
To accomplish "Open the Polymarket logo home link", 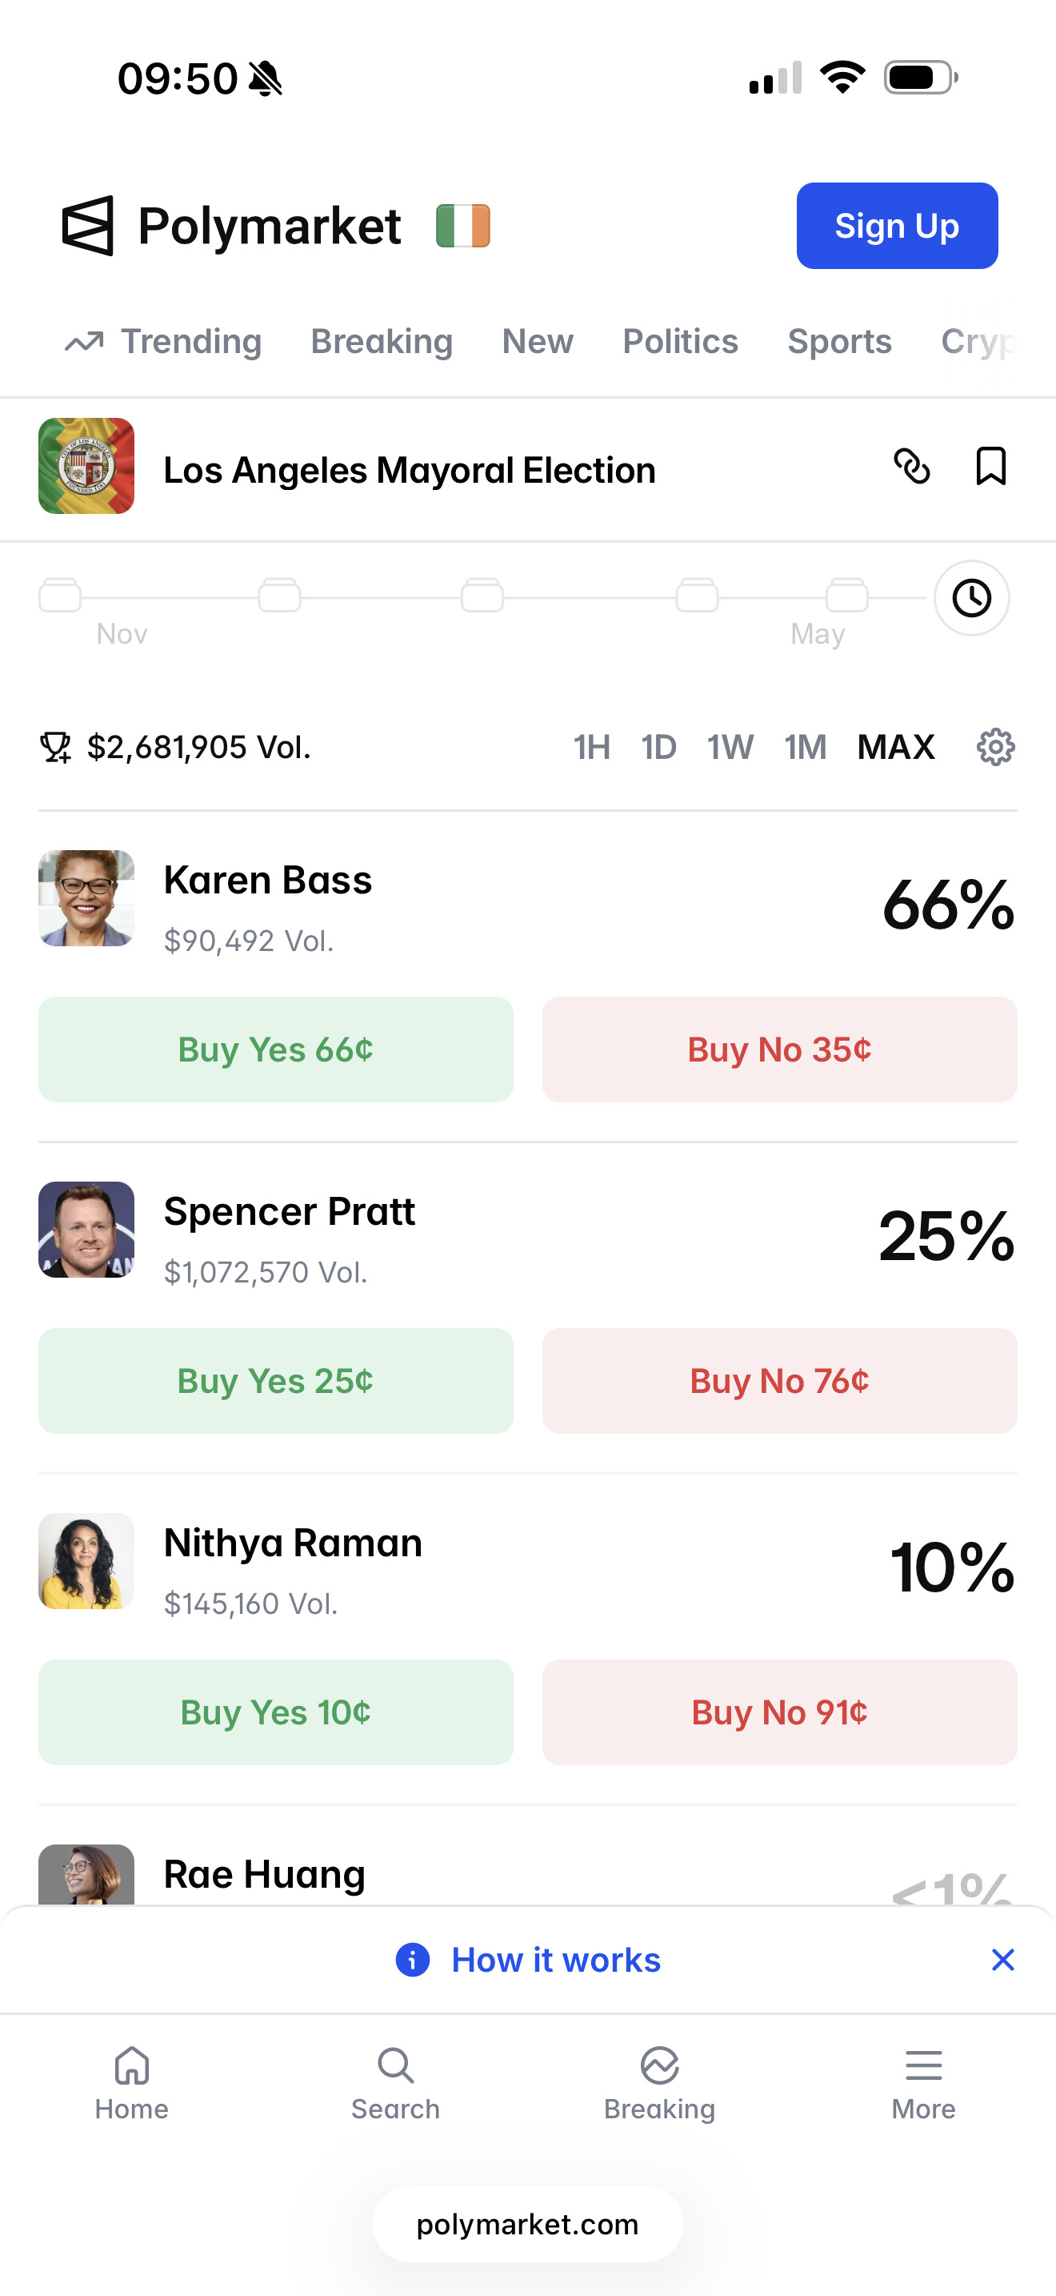I will (230, 226).
